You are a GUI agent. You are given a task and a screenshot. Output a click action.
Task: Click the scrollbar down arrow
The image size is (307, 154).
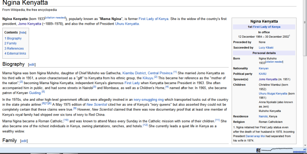pos(305,146)
